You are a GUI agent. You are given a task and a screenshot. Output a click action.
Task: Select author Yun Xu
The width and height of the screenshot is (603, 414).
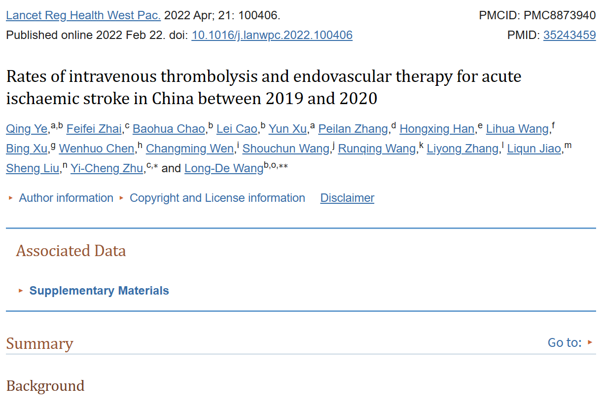click(287, 129)
